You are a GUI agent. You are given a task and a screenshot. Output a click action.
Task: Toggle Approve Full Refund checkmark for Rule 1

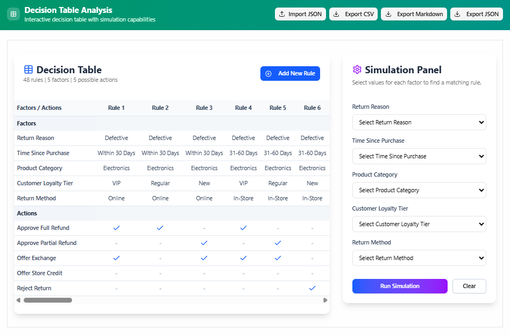pos(116,228)
